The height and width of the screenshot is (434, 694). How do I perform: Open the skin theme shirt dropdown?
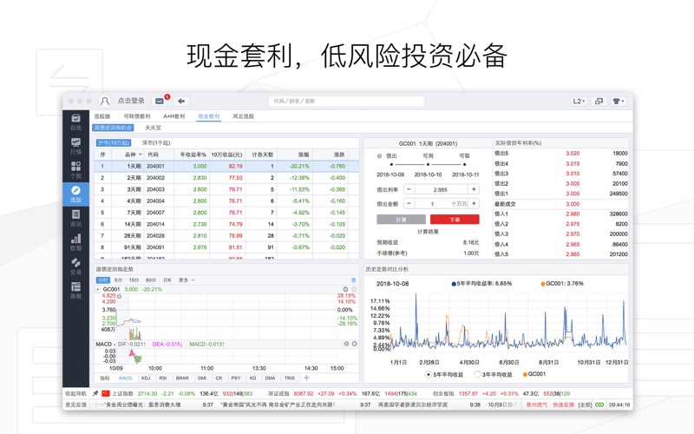click(619, 101)
